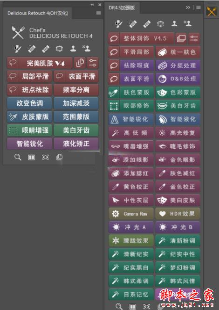Click the 色彩蒙版 button

pyautogui.click(x=178, y=92)
